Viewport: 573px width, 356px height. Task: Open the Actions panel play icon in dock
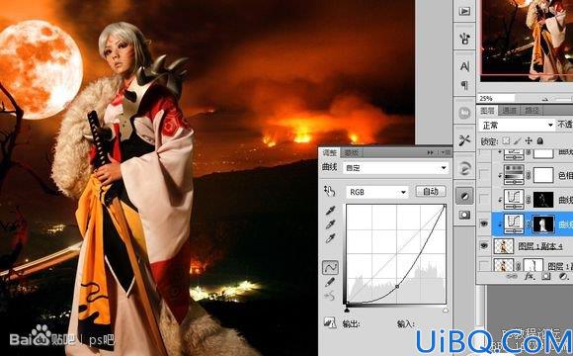[464, 11]
